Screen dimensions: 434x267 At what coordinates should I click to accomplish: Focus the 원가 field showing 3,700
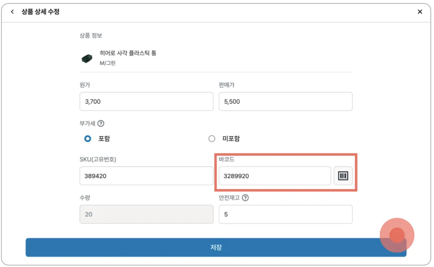pyautogui.click(x=146, y=102)
